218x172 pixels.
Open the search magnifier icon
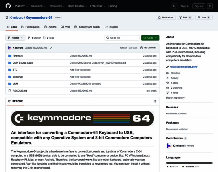point(174,6)
